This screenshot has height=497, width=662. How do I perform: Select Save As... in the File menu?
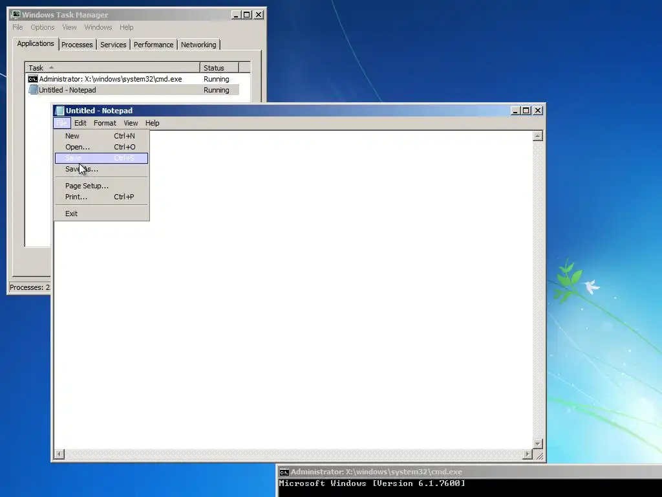pyautogui.click(x=101, y=169)
